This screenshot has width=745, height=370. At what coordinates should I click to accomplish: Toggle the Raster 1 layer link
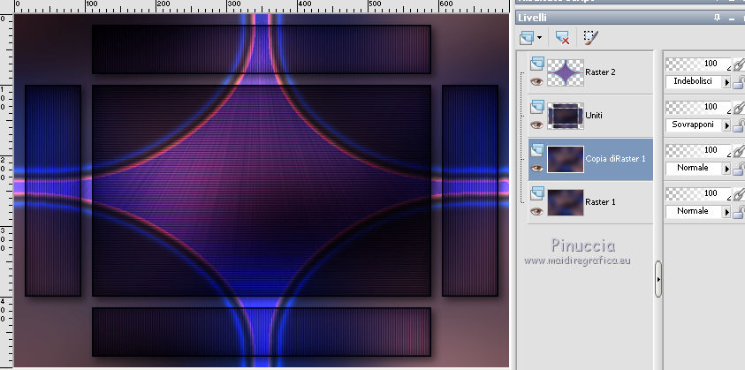point(738,194)
